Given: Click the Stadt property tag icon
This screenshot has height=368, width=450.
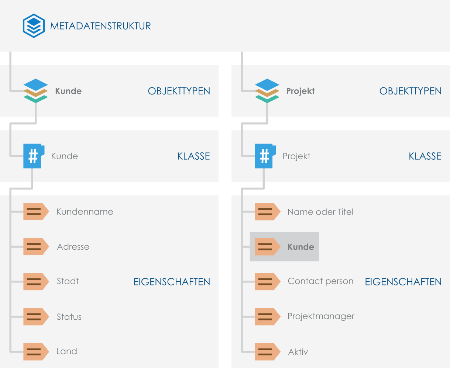Looking at the screenshot, I should click(35, 281).
